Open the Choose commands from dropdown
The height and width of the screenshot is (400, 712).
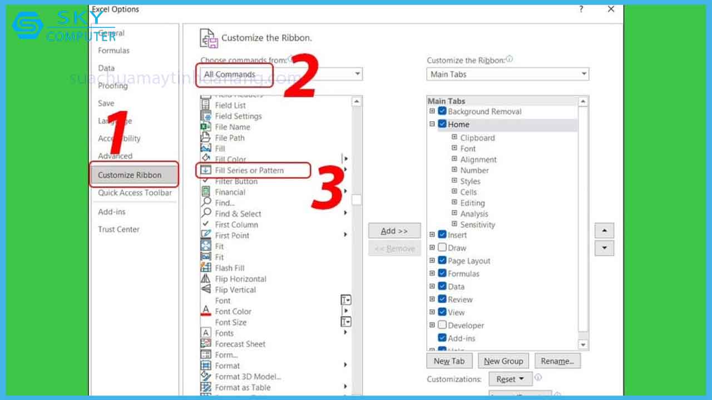[281, 74]
